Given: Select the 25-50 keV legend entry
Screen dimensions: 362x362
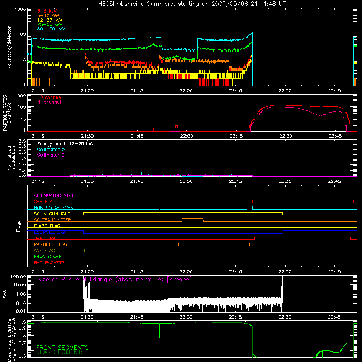Looking at the screenshot, I should tap(50, 24).
